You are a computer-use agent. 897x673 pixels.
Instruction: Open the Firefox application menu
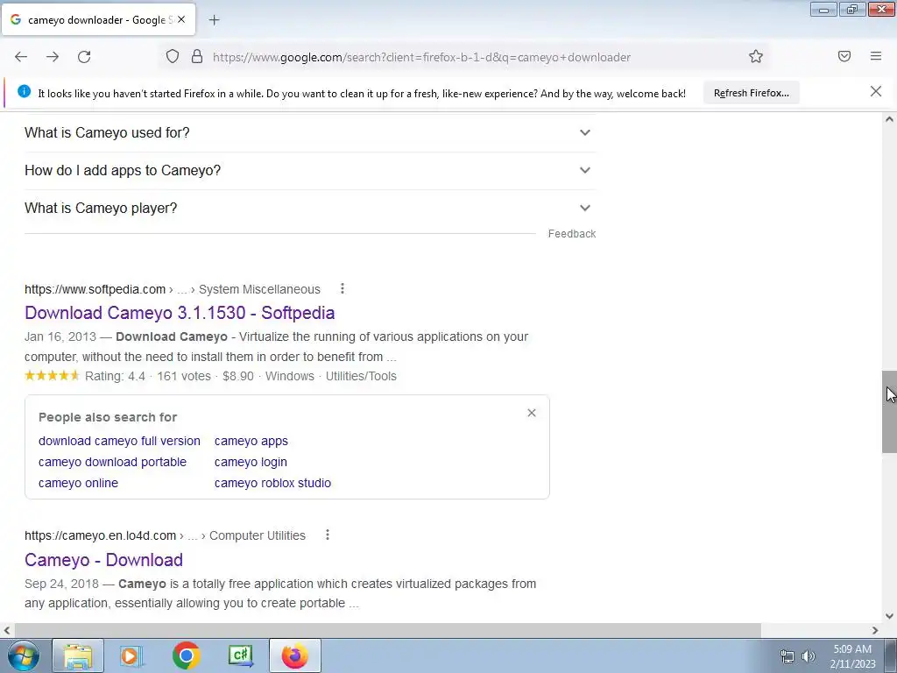pyautogui.click(x=876, y=56)
